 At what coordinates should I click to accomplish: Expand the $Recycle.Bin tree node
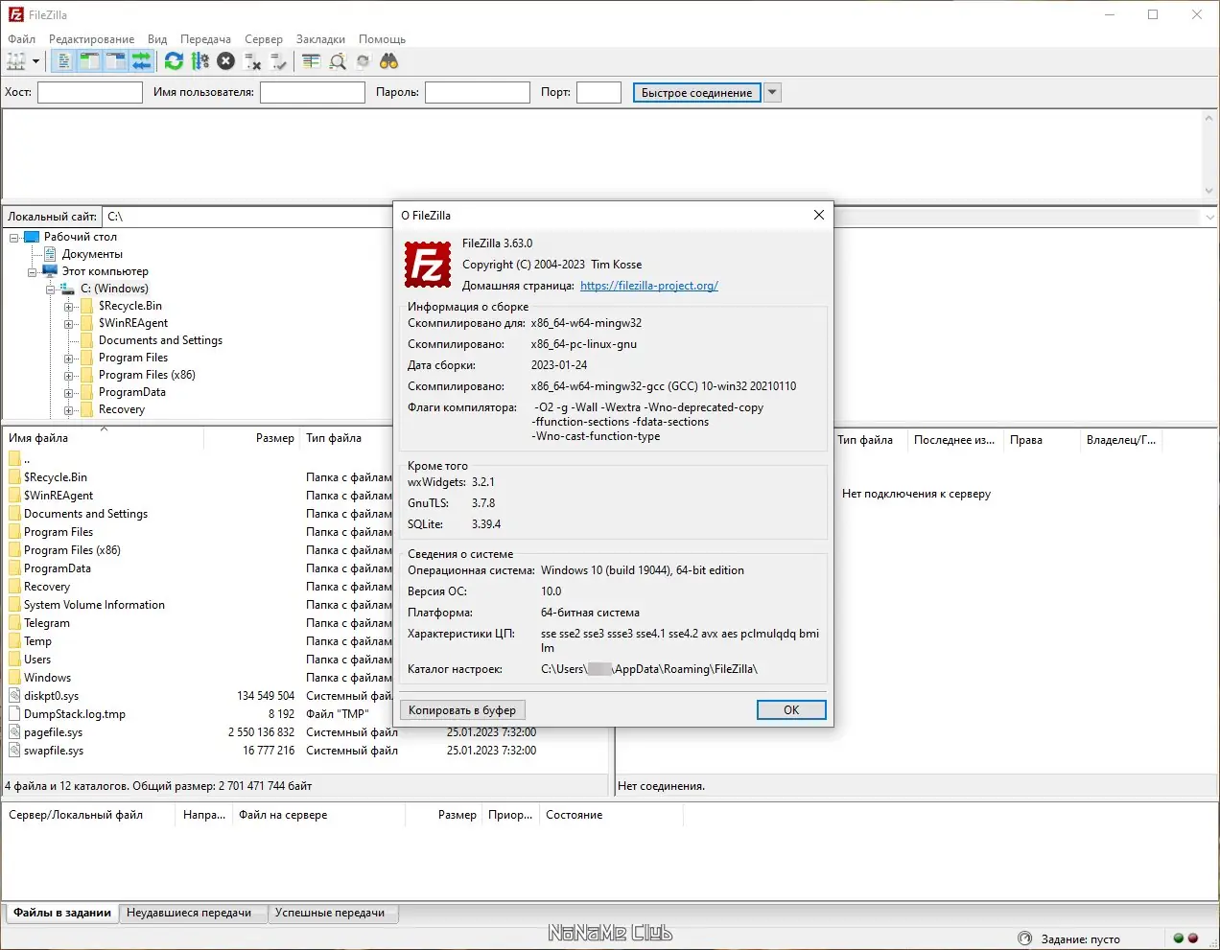pos(69,307)
